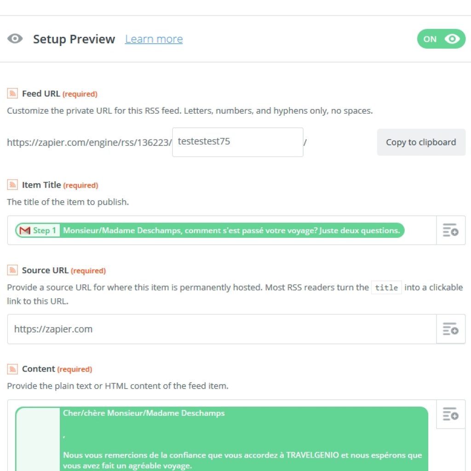
Task: Open insert-field menu for Source URL
Action: tap(451, 329)
